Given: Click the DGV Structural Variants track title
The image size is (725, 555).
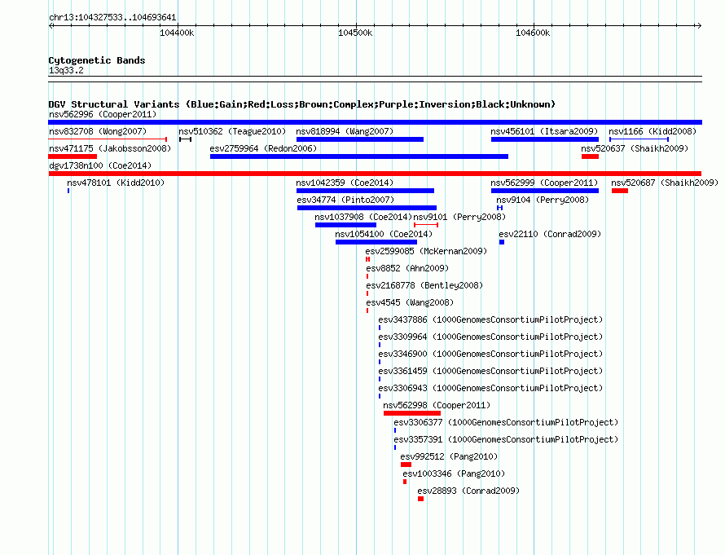Looking at the screenshot, I should [x=301, y=104].
